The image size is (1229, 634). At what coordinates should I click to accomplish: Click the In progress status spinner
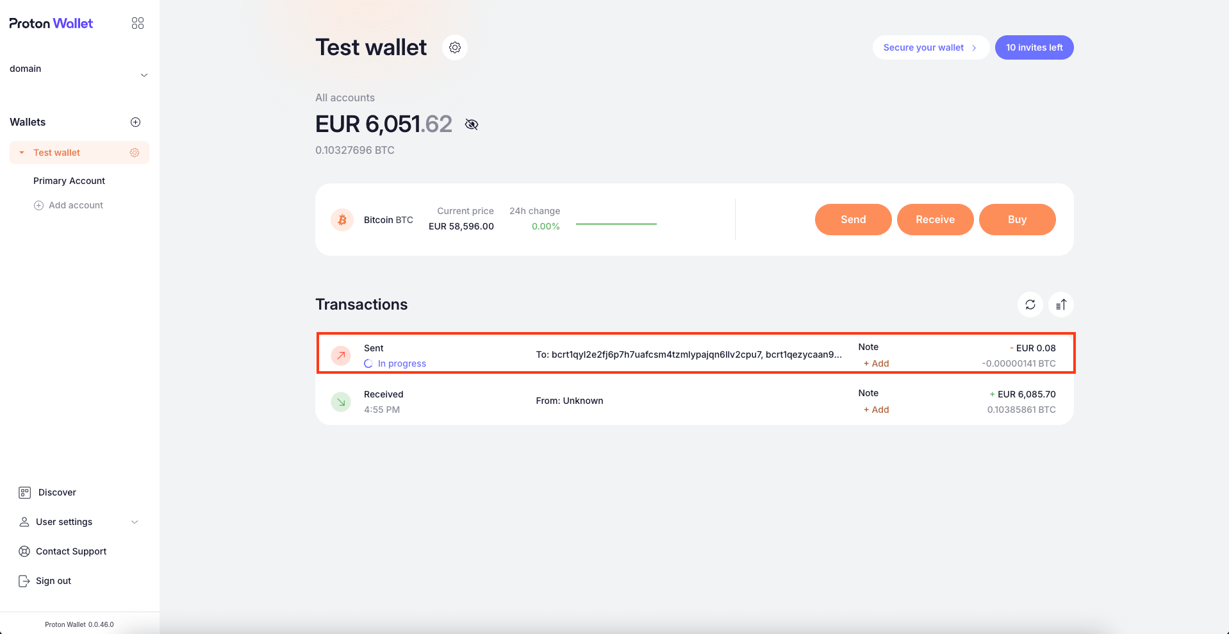coord(368,363)
